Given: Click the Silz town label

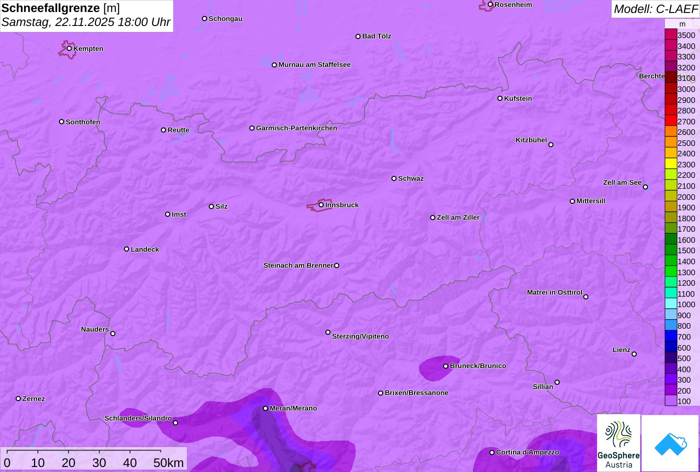Looking at the screenshot, I should pyautogui.click(x=221, y=207).
